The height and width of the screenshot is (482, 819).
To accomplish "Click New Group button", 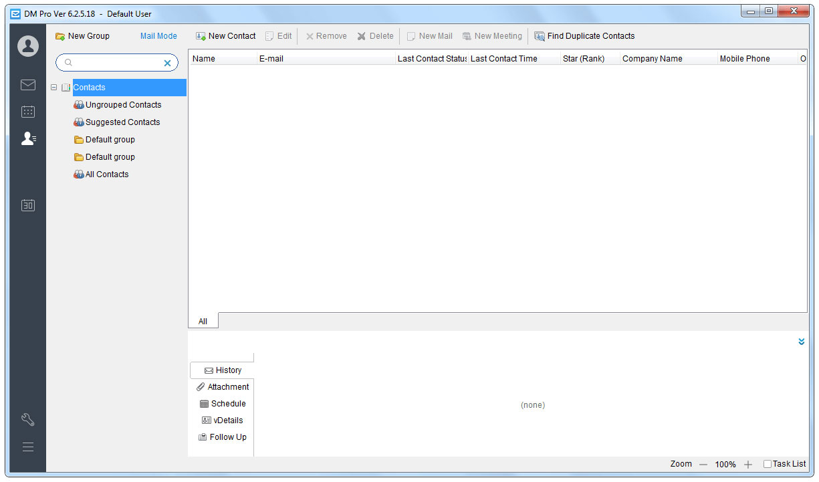I will [82, 36].
